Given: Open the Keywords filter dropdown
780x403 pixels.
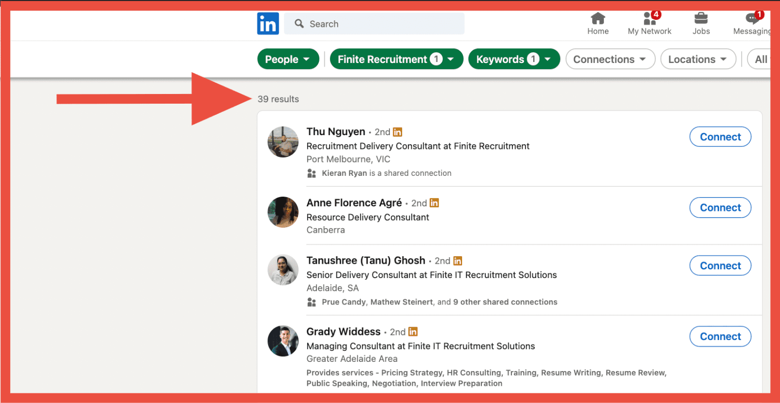Looking at the screenshot, I should coord(514,59).
